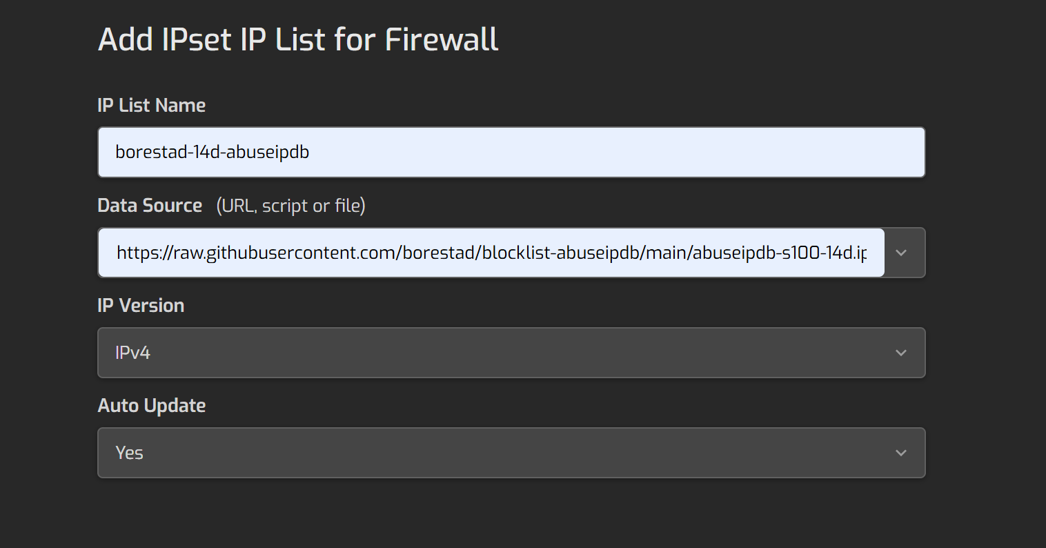This screenshot has width=1046, height=548.
Task: Click the Auto Update chevron arrow
Action: tap(901, 453)
